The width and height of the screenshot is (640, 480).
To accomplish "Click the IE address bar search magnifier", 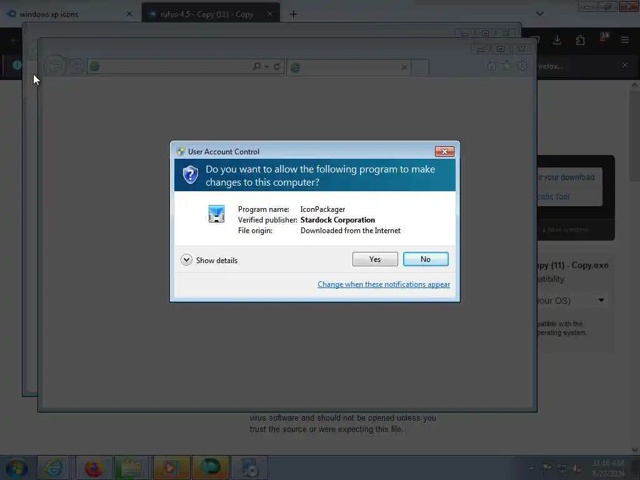I will click(x=257, y=66).
